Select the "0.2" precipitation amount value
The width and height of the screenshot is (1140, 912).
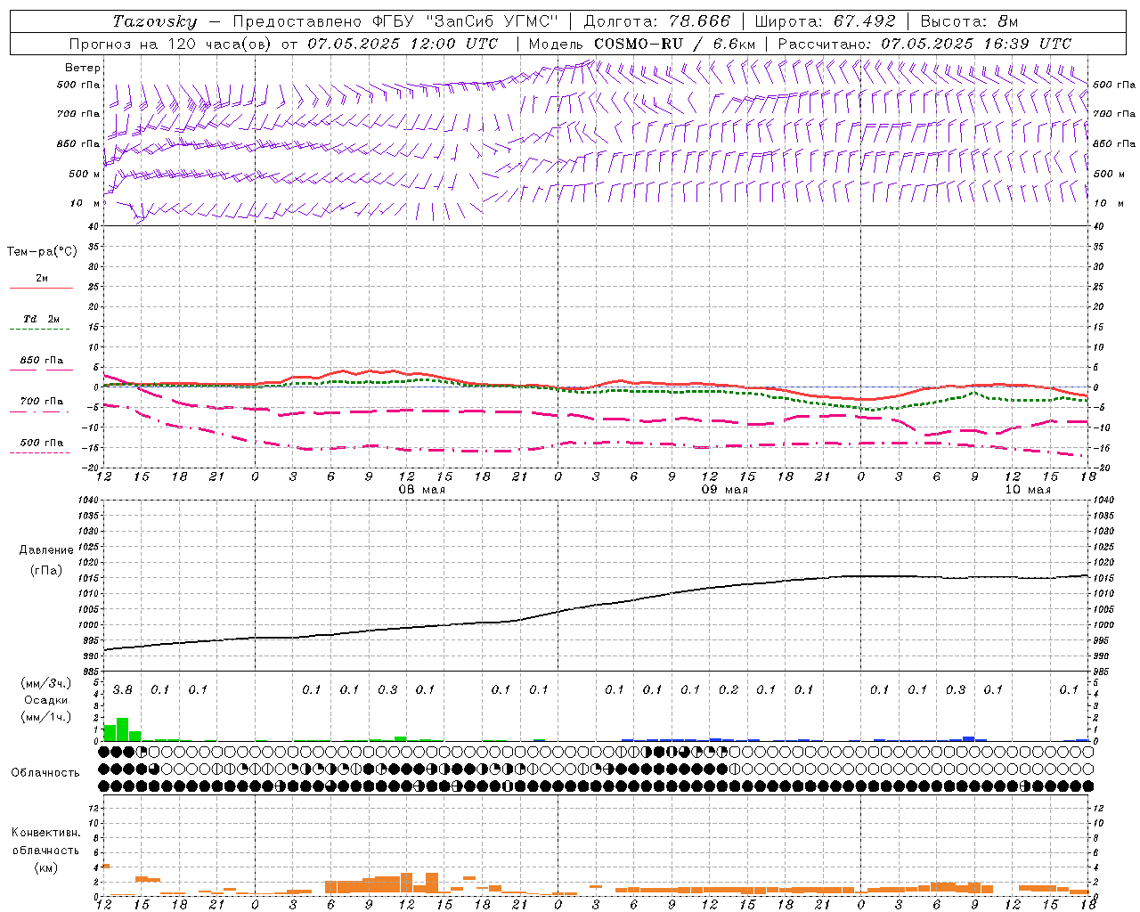coord(729,690)
